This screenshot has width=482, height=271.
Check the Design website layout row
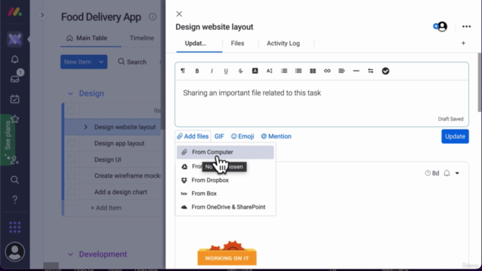coord(72,127)
